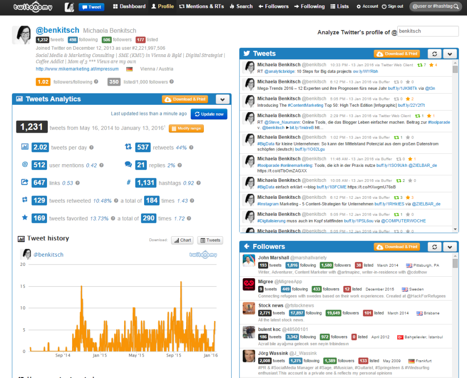Open Mentions & RTs page
The height and width of the screenshot is (378, 467).
click(x=202, y=6)
